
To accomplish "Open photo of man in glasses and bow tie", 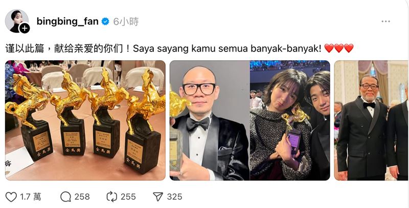I will (210, 120).
